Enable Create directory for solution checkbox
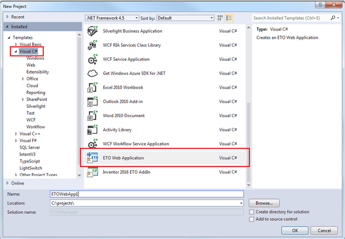 [252, 212]
